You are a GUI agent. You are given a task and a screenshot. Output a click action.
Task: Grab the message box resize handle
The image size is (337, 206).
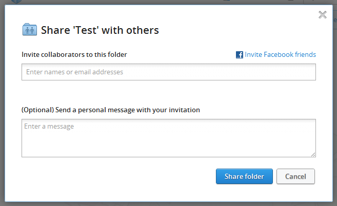313,154
